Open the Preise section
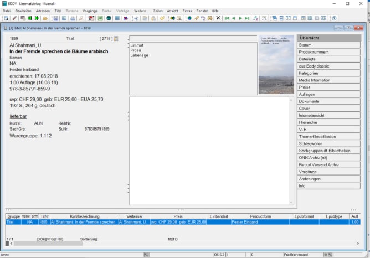The height and width of the screenshot is (258, 370). tap(328, 87)
